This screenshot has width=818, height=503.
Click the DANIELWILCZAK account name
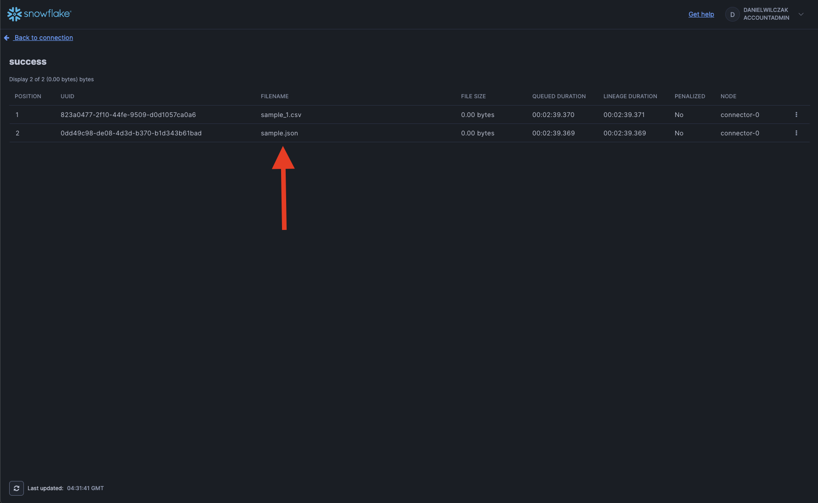coord(766,10)
